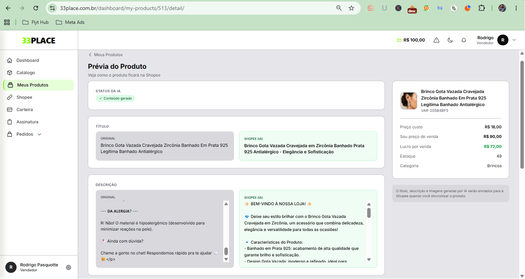Click the warning triangle icon in header
This screenshot has height=279, width=525.
(436, 40)
